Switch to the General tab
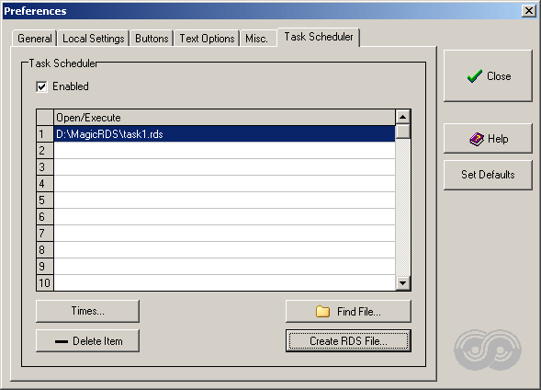Viewport: 541px width, 390px height. pos(35,39)
